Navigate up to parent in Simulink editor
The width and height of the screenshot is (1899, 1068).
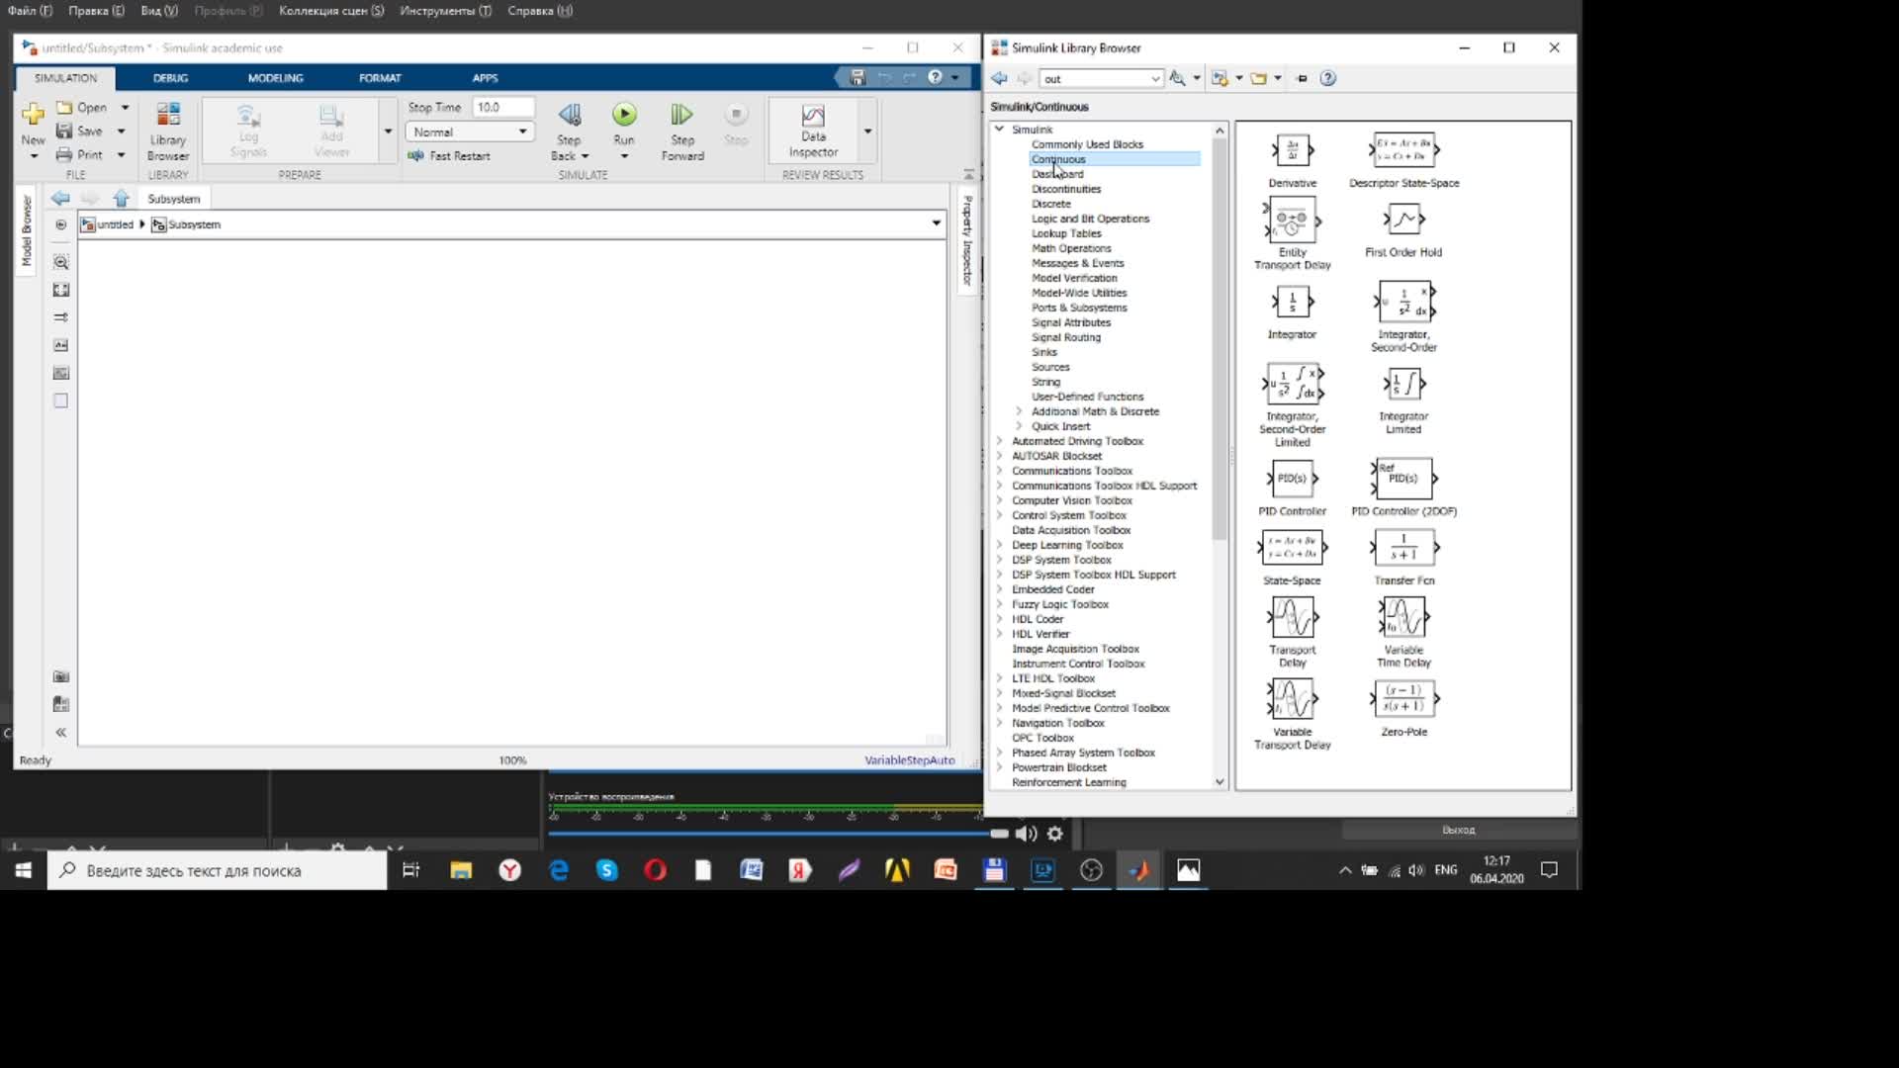pos(121,199)
